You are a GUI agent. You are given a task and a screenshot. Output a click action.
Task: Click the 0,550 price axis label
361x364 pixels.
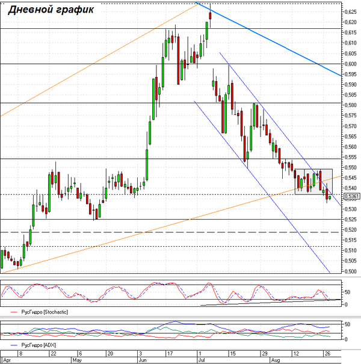coord(350,167)
